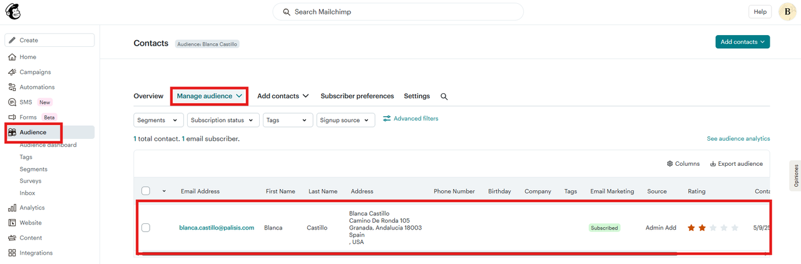Open Tags under Audience in sidebar
Screen dimensions: 801x264
click(x=26, y=157)
